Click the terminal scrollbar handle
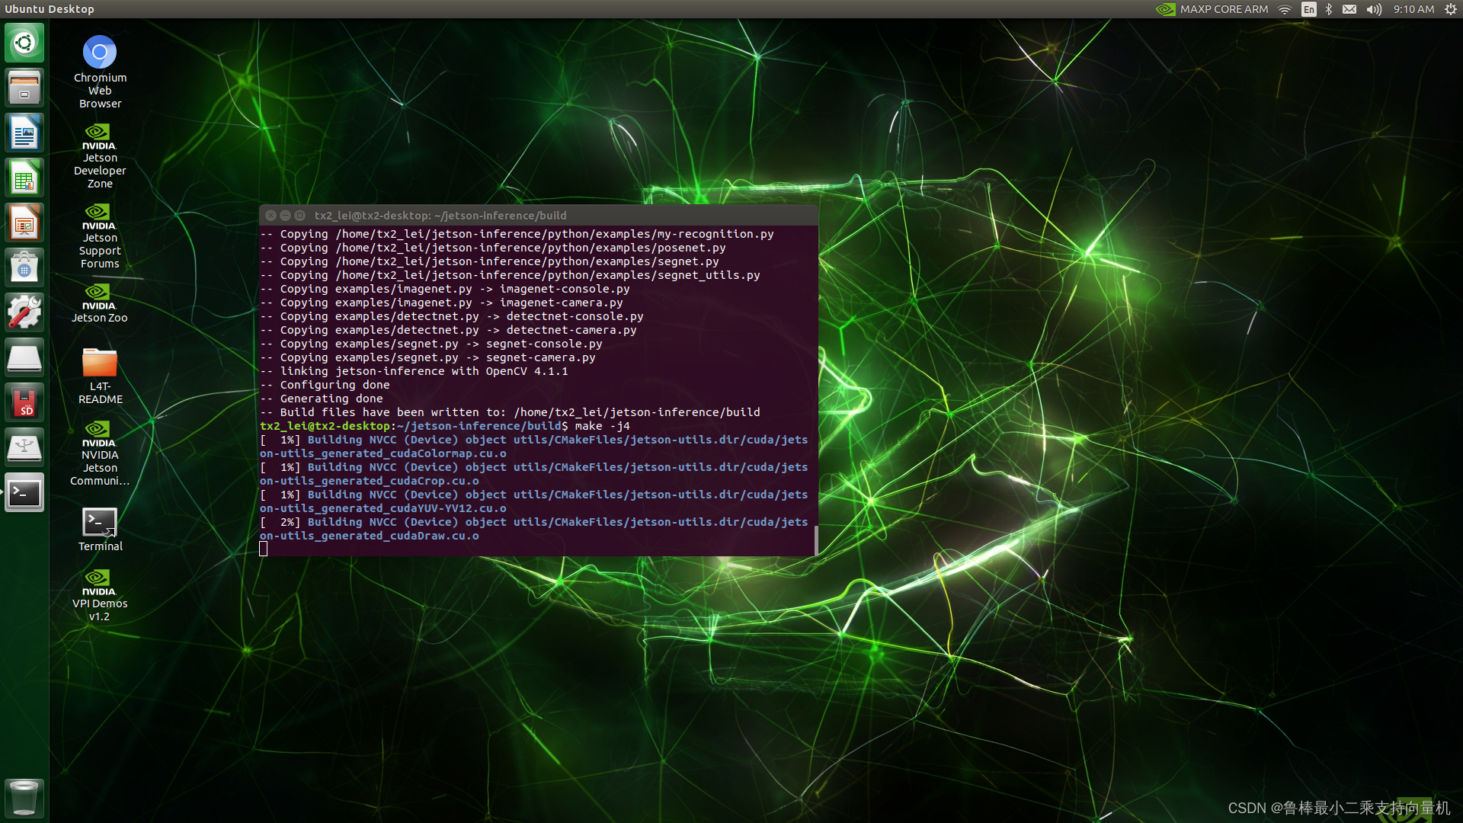The width and height of the screenshot is (1463, 823). [x=816, y=540]
